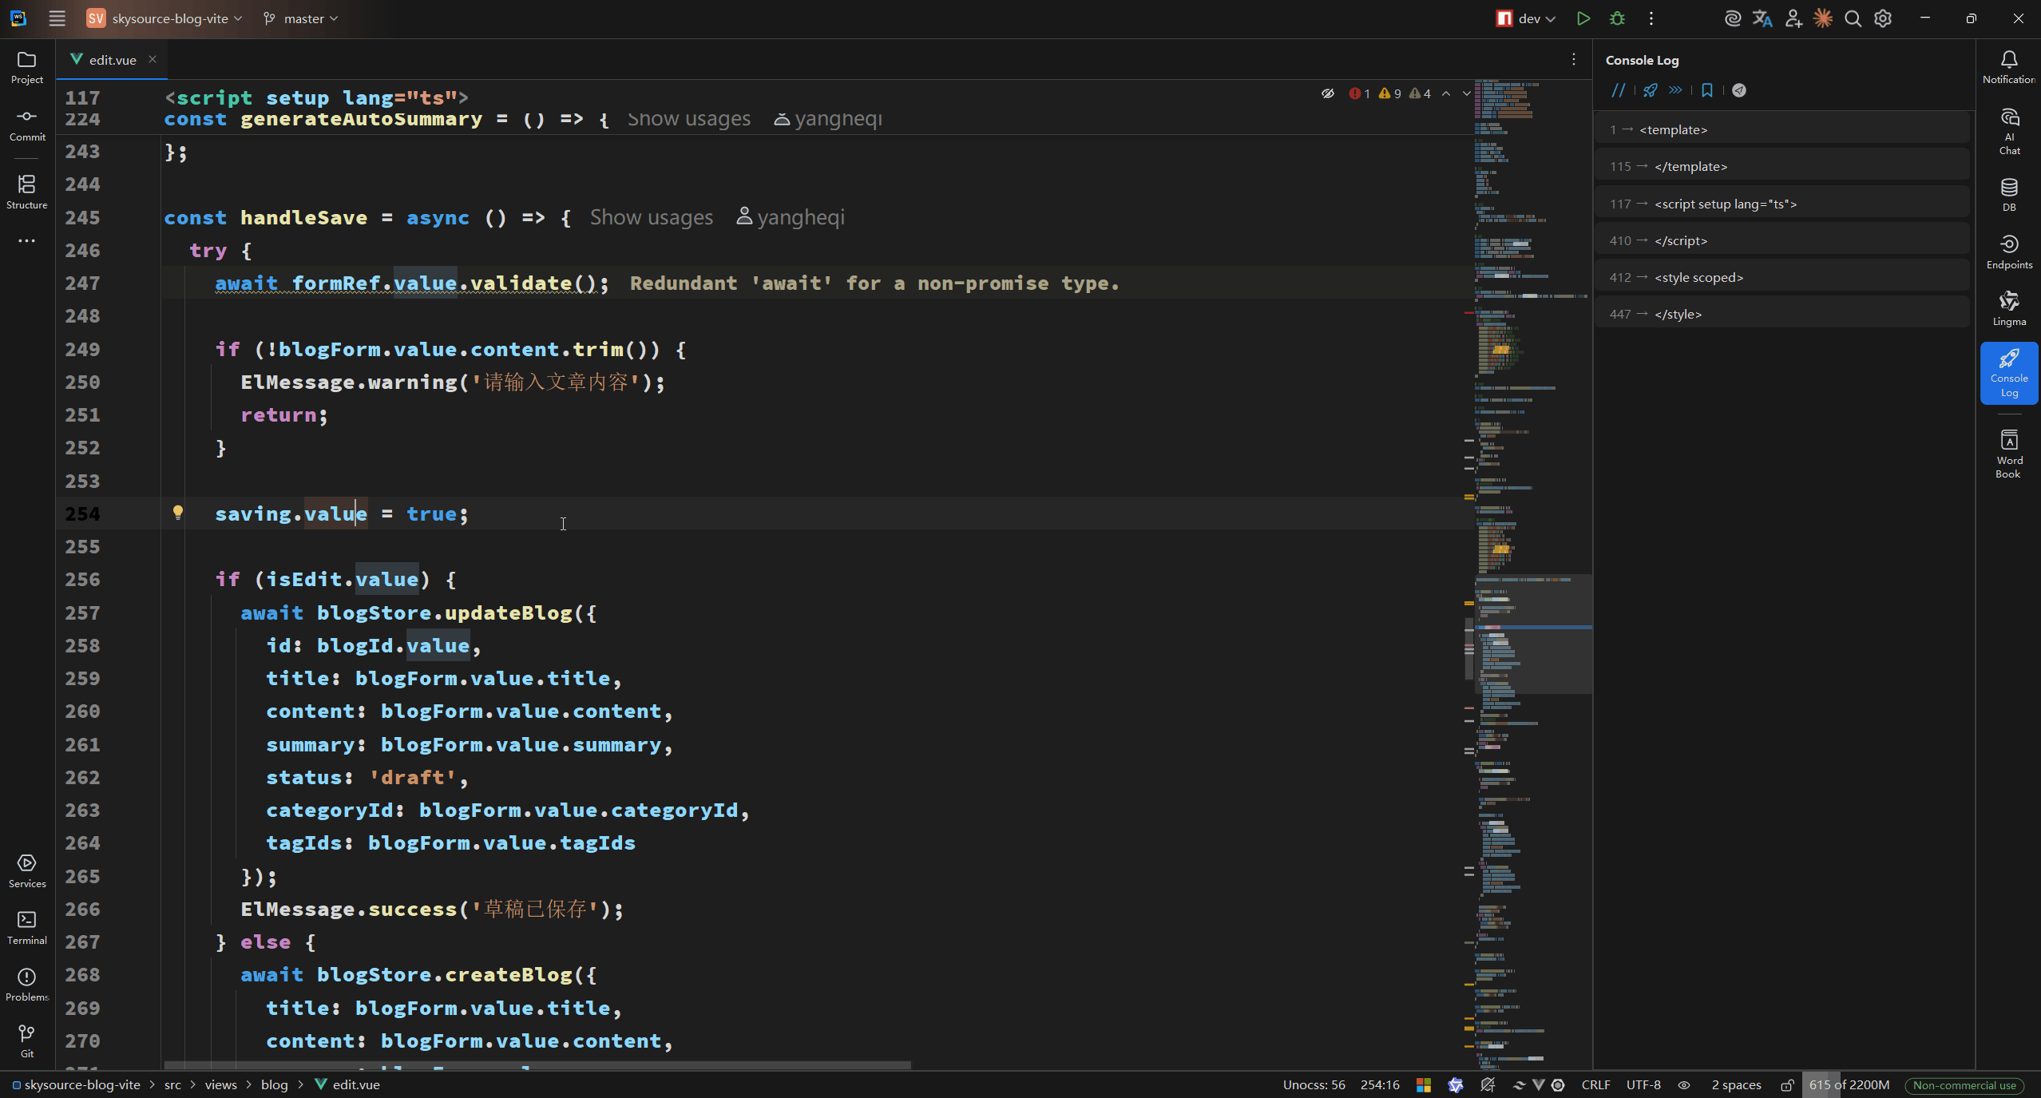Screen dimensions: 2041x1098
Task: Click the lightbulb quick-fix on line 254
Action: click(x=178, y=513)
